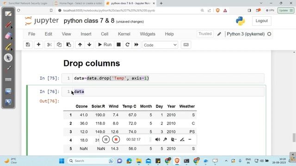This screenshot has height=166, width=296.
Task: Click the browser Update button
Action: [x=286, y=10]
